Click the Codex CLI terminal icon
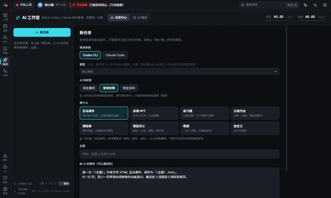Viewport: 331px width, 198px height. pyautogui.click(x=15, y=184)
